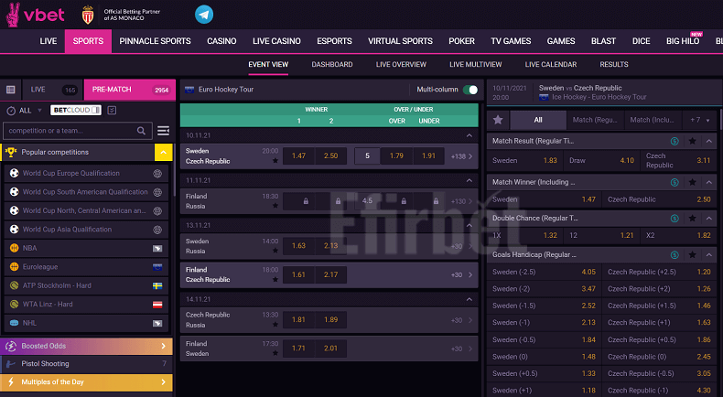
Task: Open the +7 more market tabs dropdown
Action: pos(699,120)
